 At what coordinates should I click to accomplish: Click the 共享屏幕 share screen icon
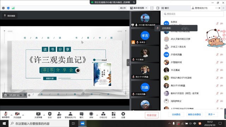pyautogui.click(x=38, y=114)
